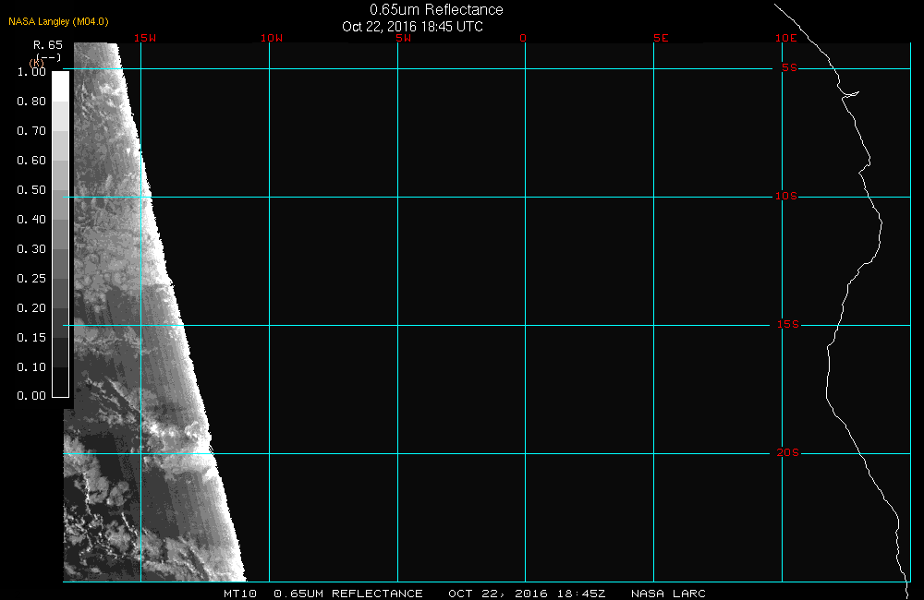Select the 10E longitude label
Viewport: 924px width, 600px height.
785,38
